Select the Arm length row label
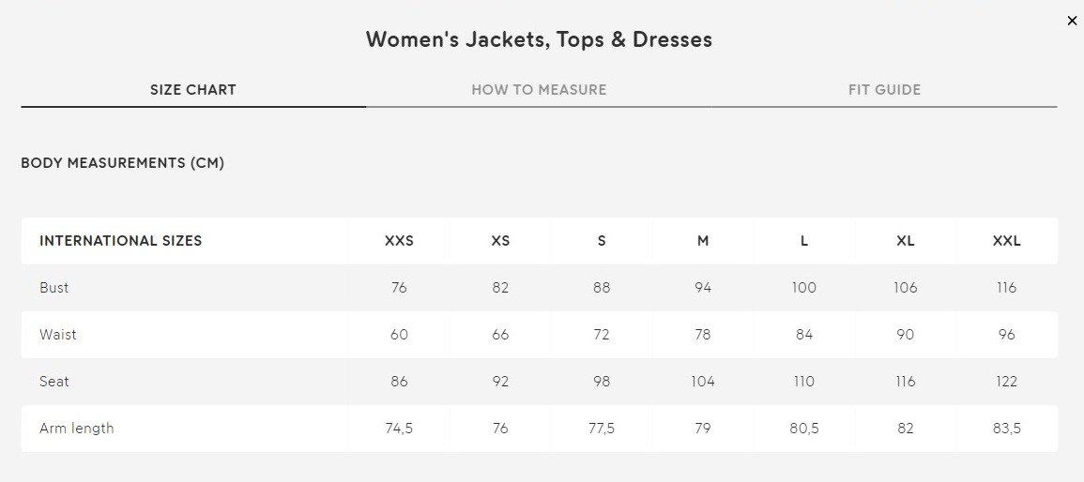Screen dimensions: 1084x482 77,429
